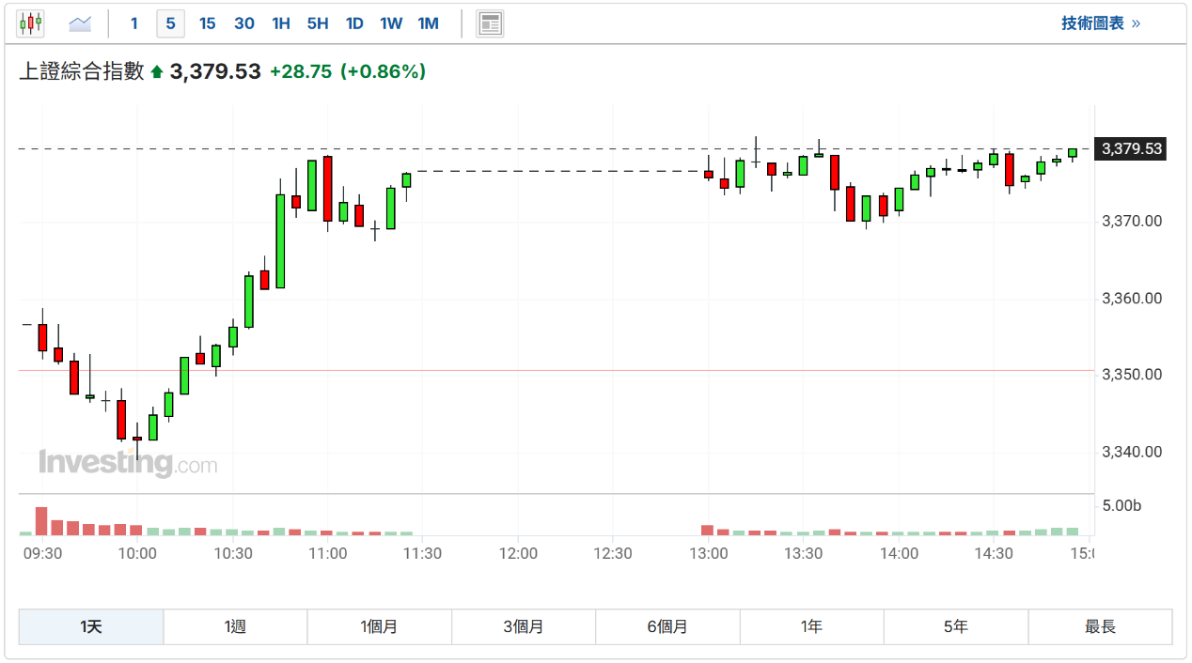Click the 09:30 time axis label
The height and width of the screenshot is (663, 1192).
point(42,554)
